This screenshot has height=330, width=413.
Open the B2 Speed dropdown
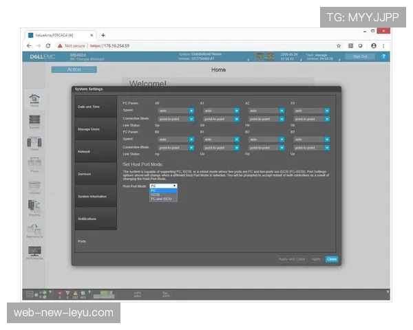(x=266, y=140)
